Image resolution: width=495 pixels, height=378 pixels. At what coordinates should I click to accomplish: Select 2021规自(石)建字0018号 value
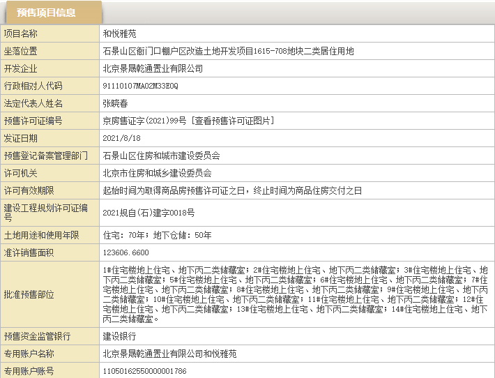(x=148, y=213)
